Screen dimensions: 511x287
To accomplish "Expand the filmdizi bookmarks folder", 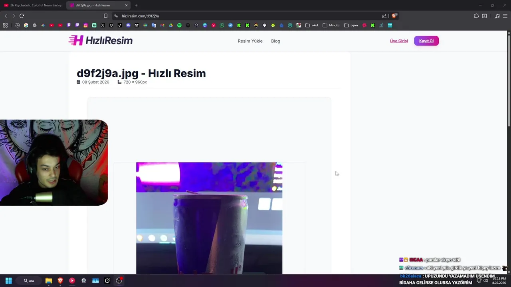I will pos(331,25).
